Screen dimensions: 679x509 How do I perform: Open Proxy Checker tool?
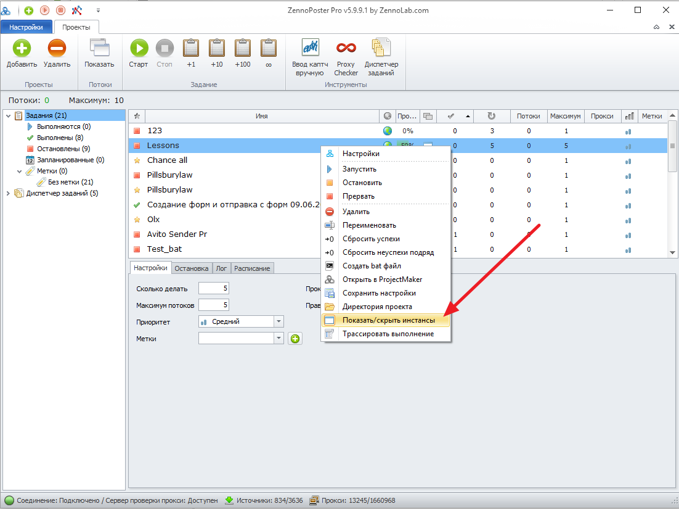click(346, 48)
